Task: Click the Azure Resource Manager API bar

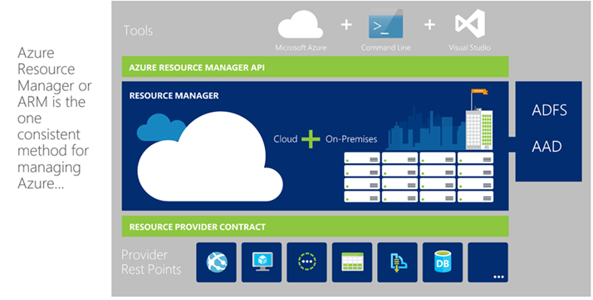Action: click(x=315, y=67)
